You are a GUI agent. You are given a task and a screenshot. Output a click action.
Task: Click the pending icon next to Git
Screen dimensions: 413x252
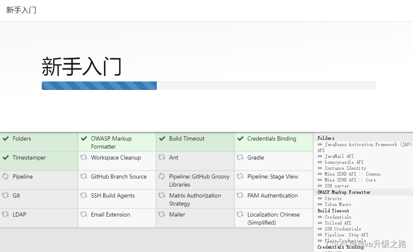tap(5, 195)
